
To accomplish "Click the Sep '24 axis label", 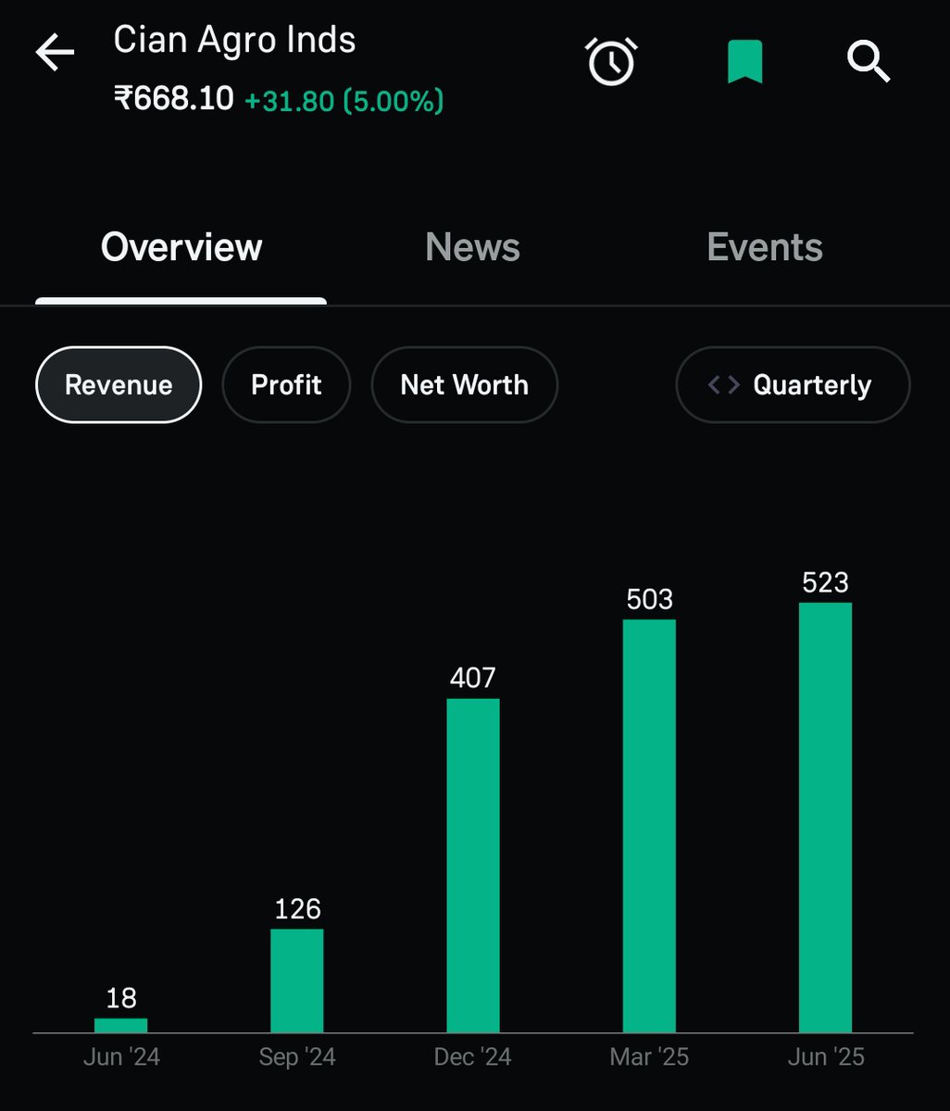I will [x=297, y=1057].
